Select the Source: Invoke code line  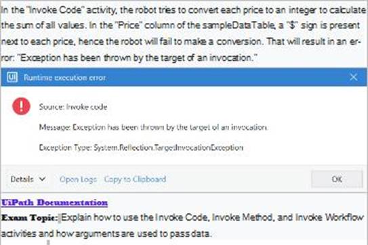coord(73,107)
